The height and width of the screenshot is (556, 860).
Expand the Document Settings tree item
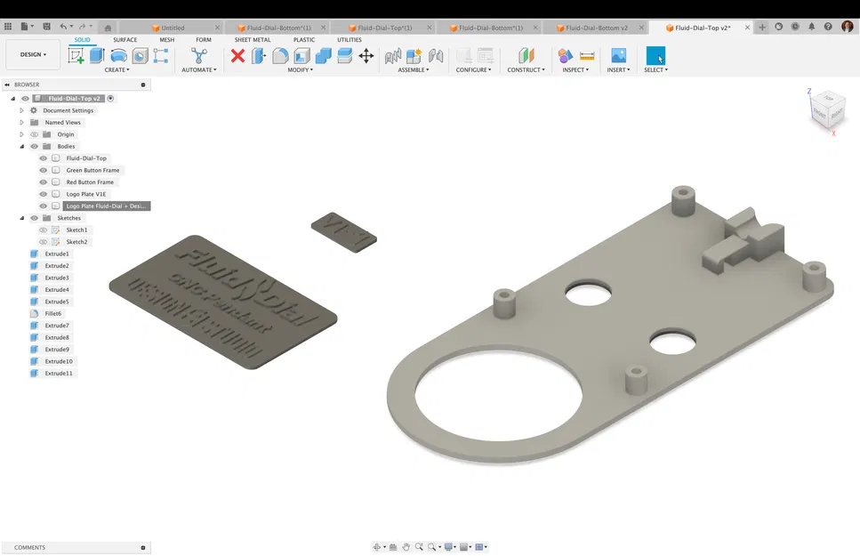(x=20, y=110)
